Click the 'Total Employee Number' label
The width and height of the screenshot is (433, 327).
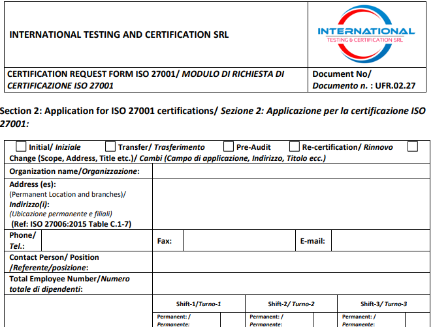tap(54, 279)
